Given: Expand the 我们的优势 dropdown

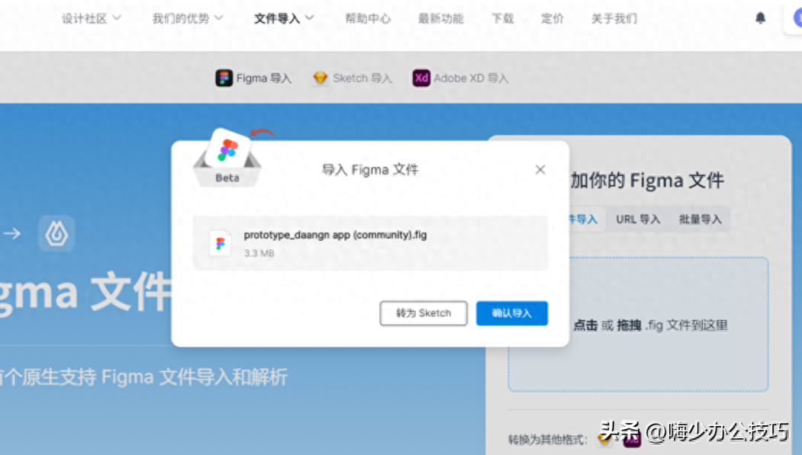Looking at the screenshot, I should click(x=188, y=18).
